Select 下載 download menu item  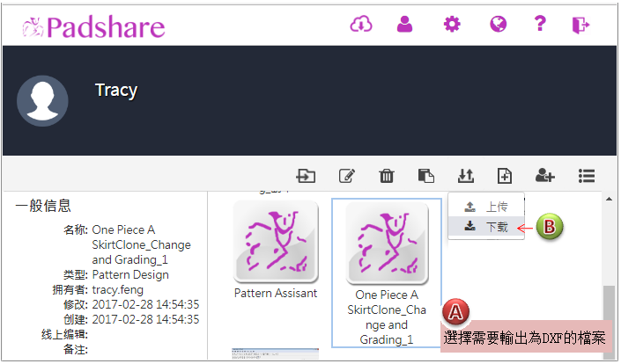click(x=486, y=227)
